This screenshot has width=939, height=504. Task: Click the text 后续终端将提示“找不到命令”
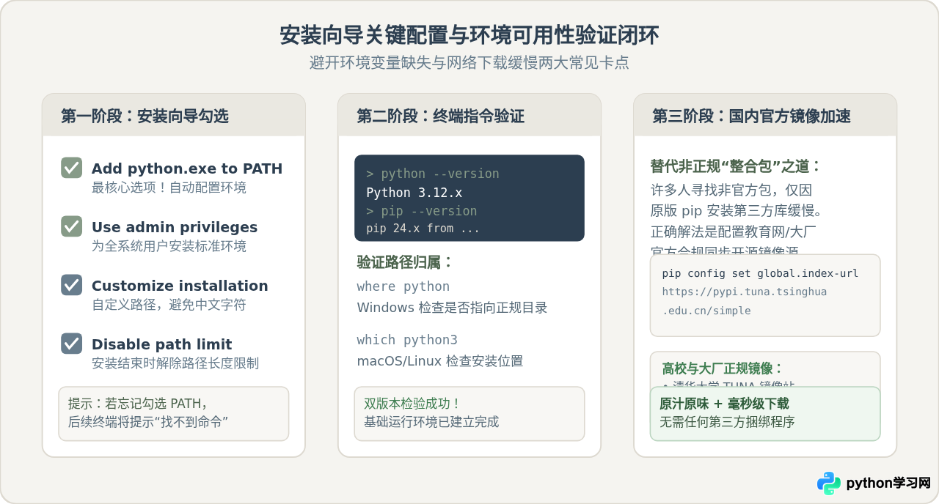149,422
